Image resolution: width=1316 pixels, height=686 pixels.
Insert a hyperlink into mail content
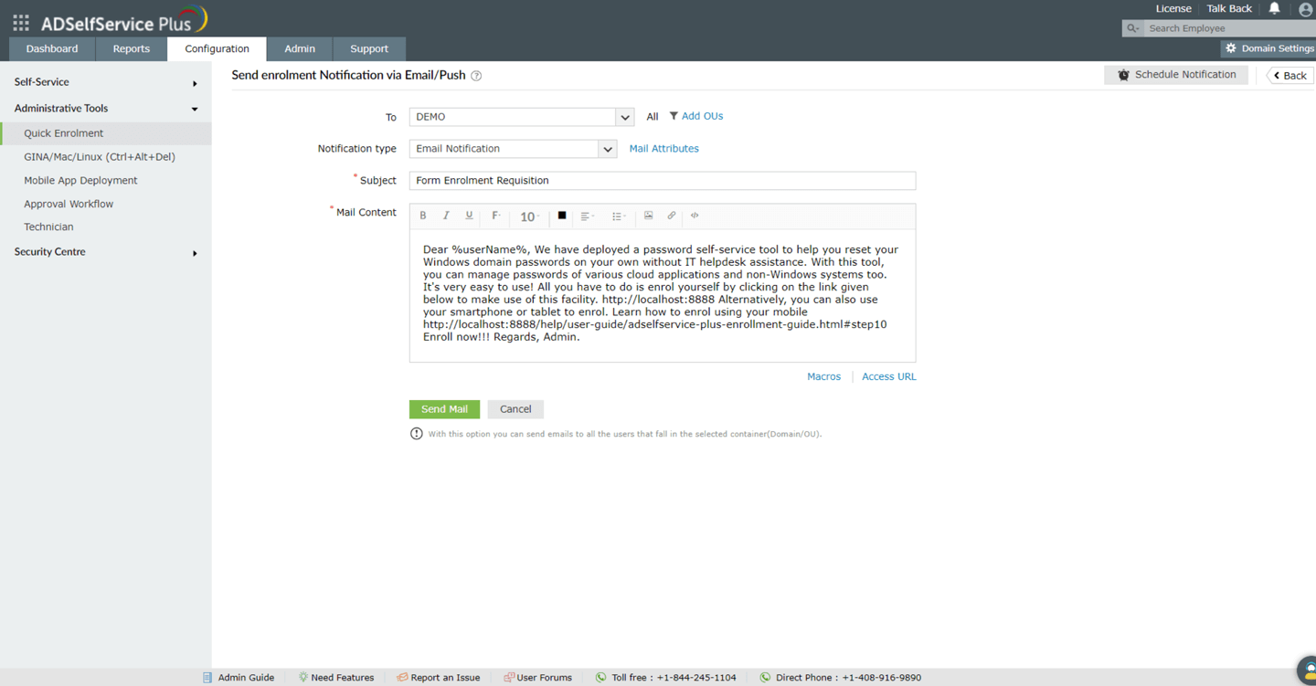point(672,216)
